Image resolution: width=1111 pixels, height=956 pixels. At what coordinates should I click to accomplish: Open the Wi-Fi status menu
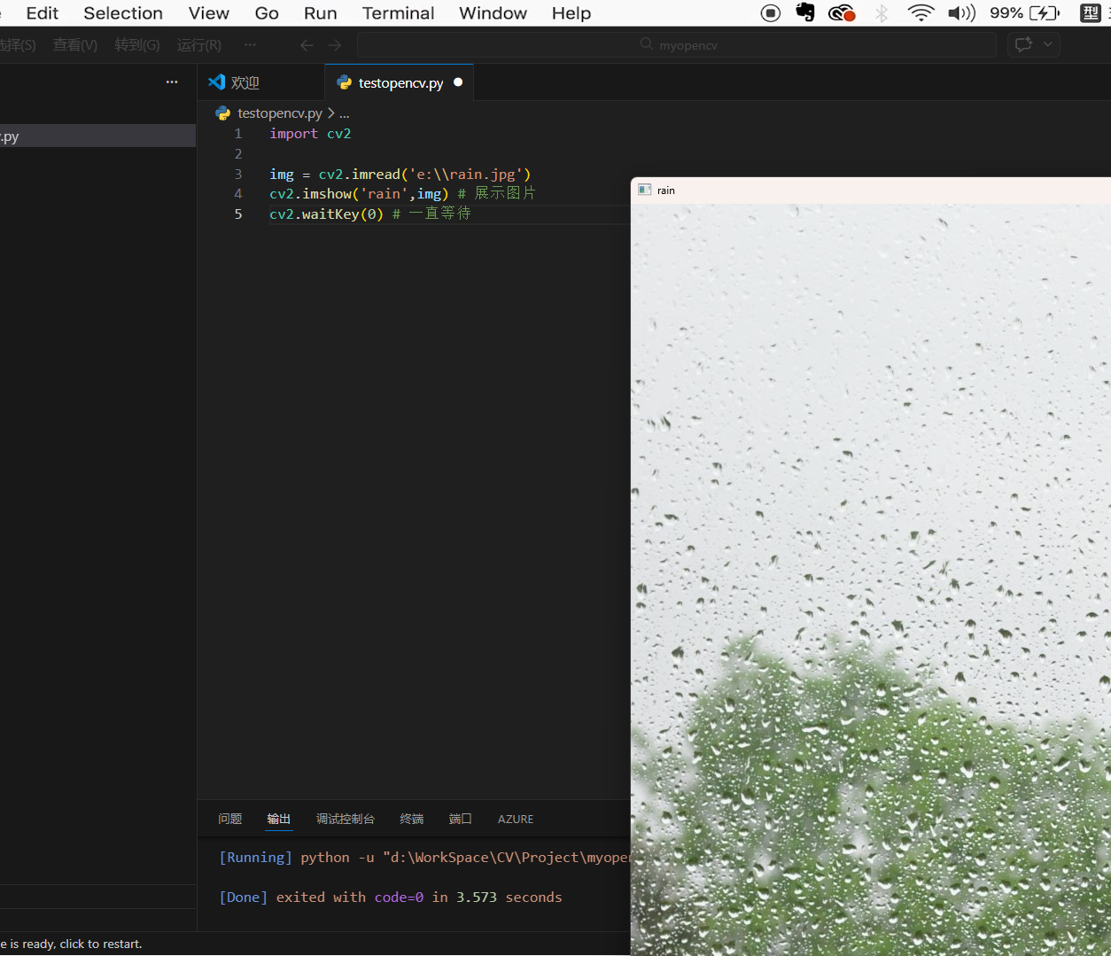click(921, 13)
